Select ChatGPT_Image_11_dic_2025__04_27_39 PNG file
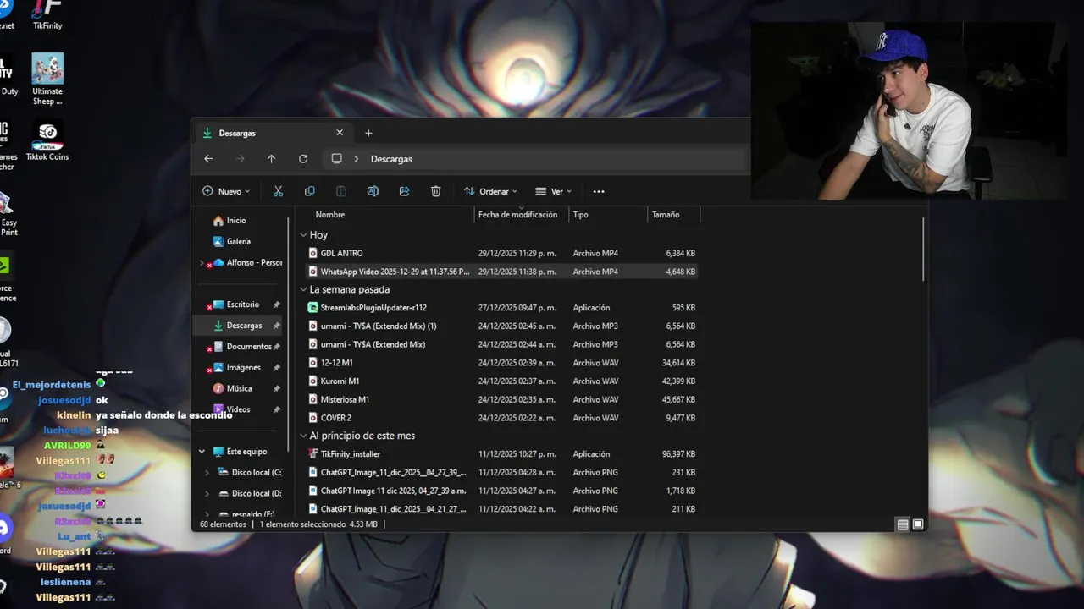Screen dimensions: 1084x609 coord(501,473)
